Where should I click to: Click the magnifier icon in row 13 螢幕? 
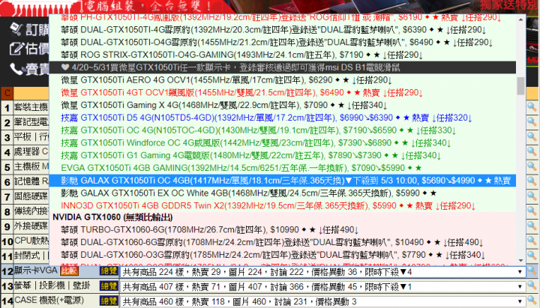[532, 286]
